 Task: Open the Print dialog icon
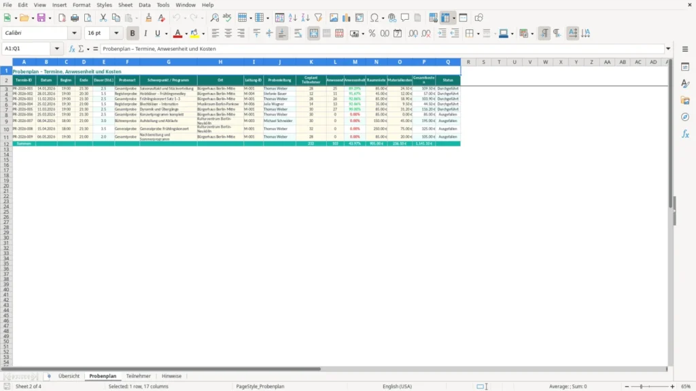(x=75, y=18)
